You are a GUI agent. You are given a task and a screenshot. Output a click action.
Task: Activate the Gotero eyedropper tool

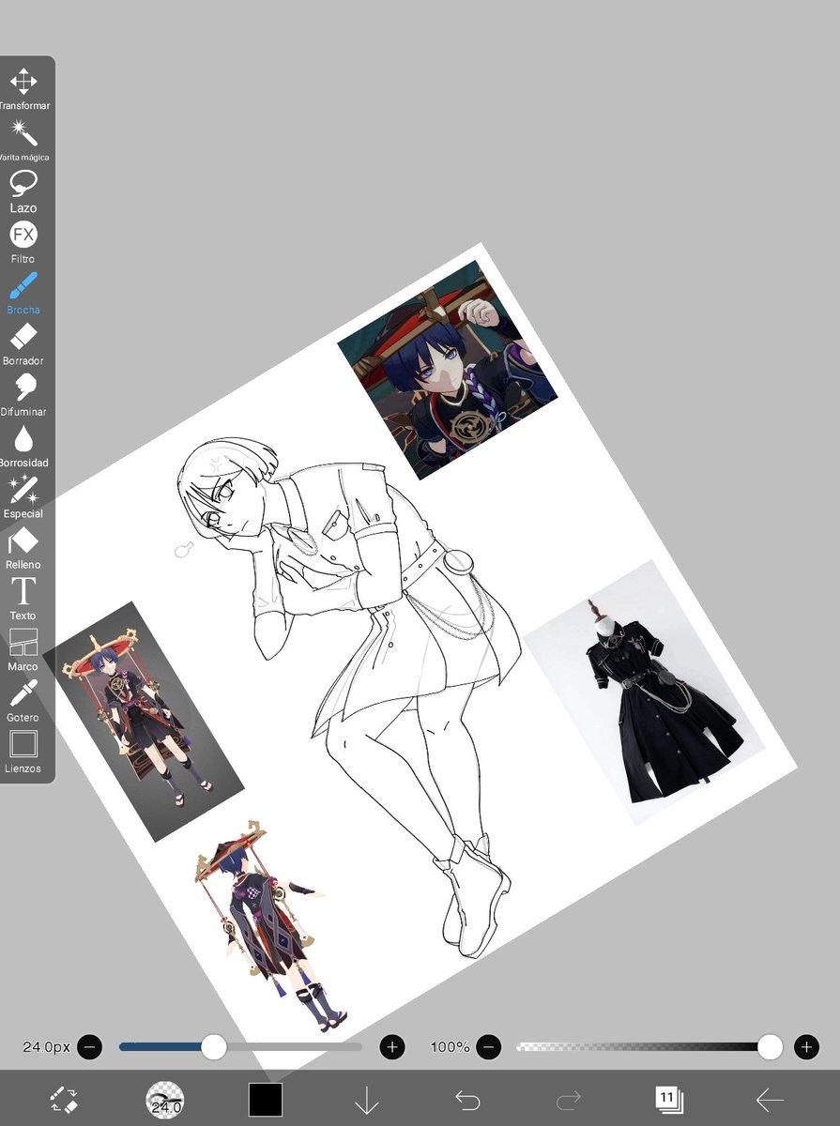point(23,701)
